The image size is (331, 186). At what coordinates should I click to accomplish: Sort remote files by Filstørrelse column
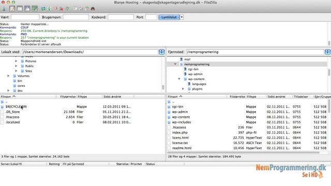pos(236,97)
